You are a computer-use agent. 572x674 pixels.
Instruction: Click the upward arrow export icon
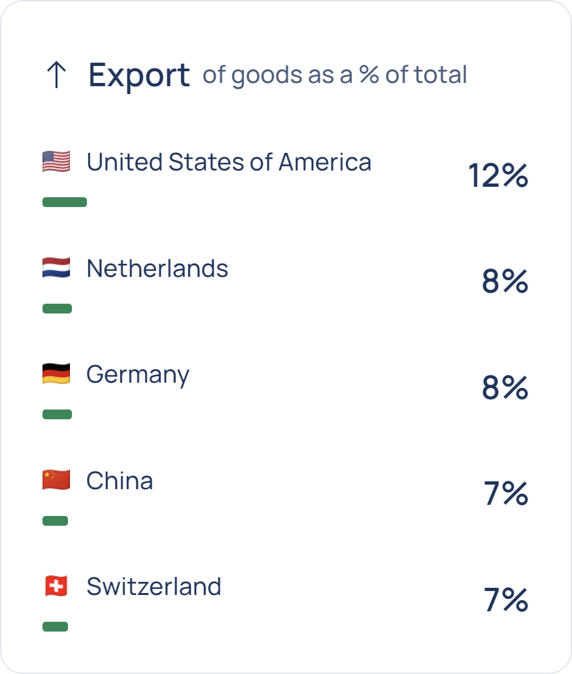(x=57, y=76)
